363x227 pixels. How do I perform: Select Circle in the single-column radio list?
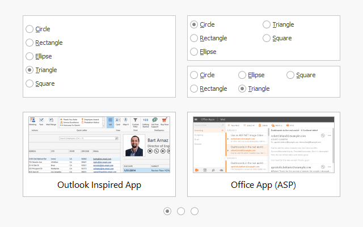pos(30,29)
